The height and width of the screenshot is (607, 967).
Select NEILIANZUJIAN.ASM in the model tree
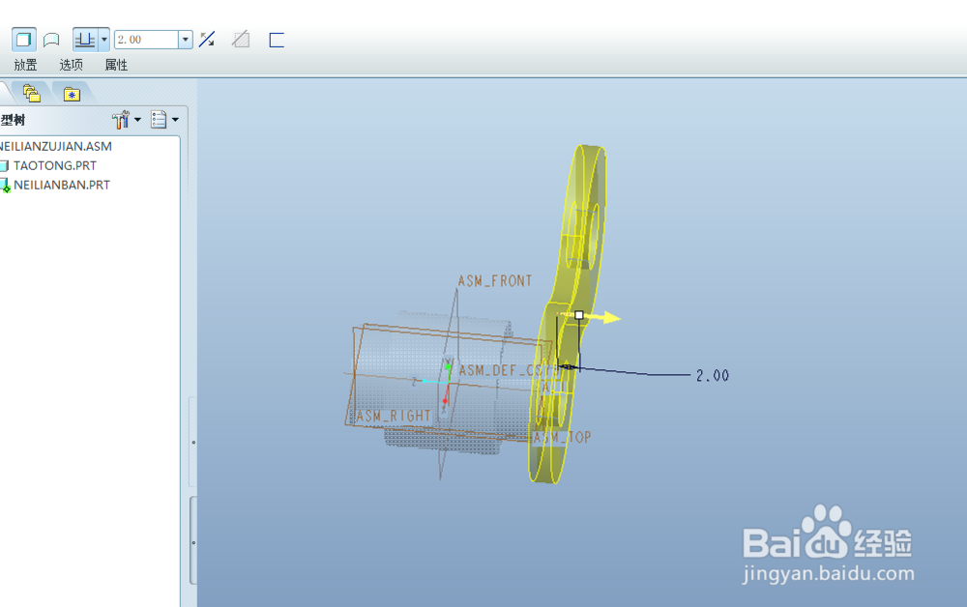(x=55, y=147)
